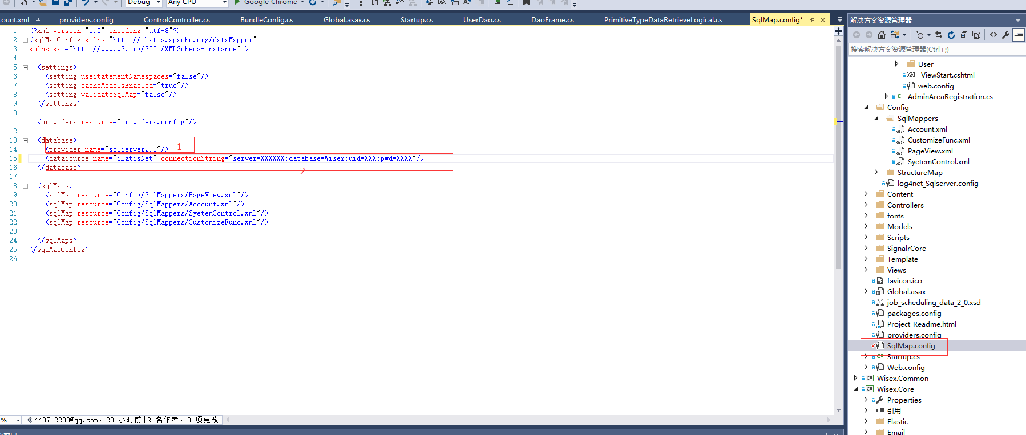Open the switch views dropdown arrow
This screenshot has height=435, width=1026.
pos(904,35)
